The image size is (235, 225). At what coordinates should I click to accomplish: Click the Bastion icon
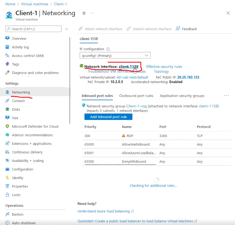point(7,214)
